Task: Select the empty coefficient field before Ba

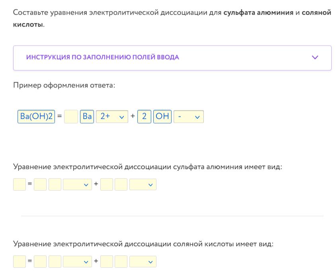Action: (71, 117)
